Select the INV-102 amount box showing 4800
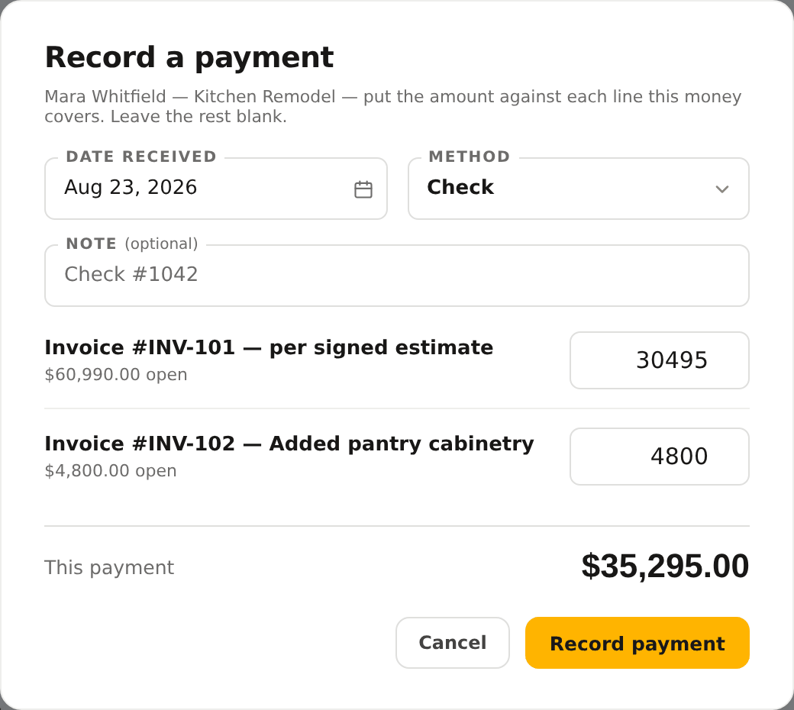794x710 pixels. click(x=660, y=457)
